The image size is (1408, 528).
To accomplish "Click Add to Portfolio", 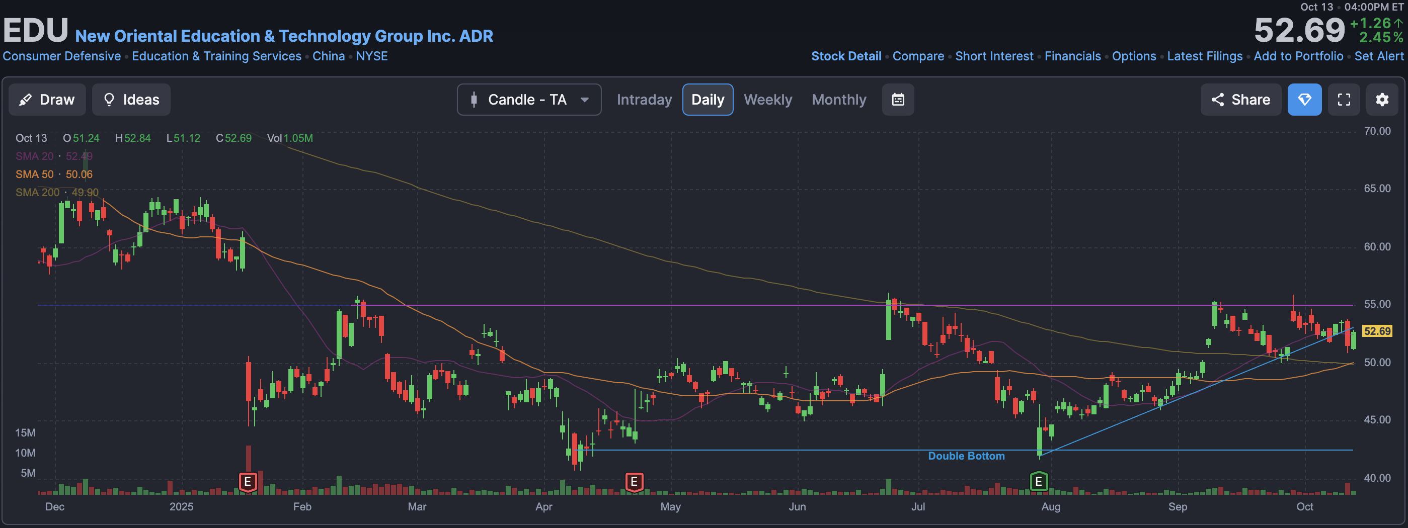I will (x=1298, y=56).
